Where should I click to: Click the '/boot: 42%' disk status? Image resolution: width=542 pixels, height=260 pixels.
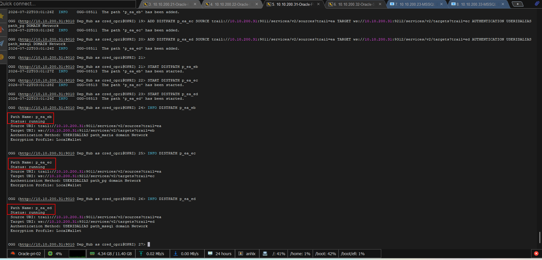pos(326,254)
